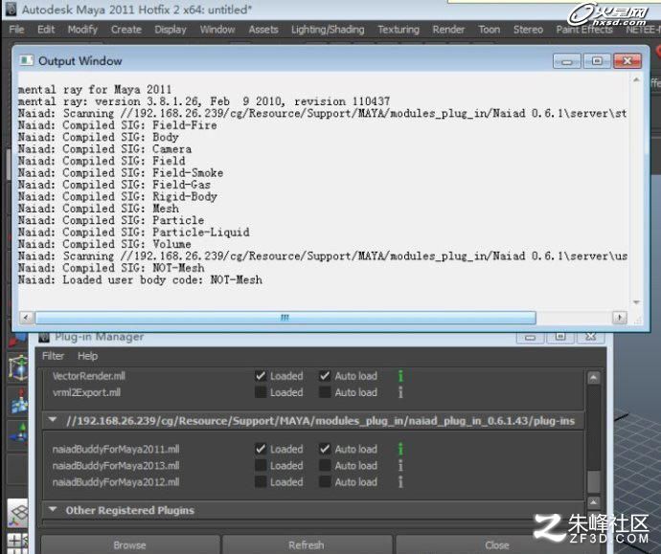The height and width of the screenshot is (554, 661).
Task: Click the Browse button
Action: 130,545
